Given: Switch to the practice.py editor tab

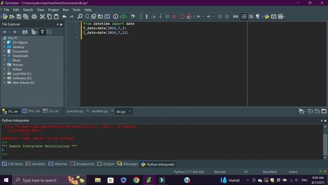Looking at the screenshot, I should coord(75,111).
